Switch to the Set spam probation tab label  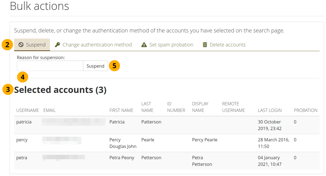(171, 45)
